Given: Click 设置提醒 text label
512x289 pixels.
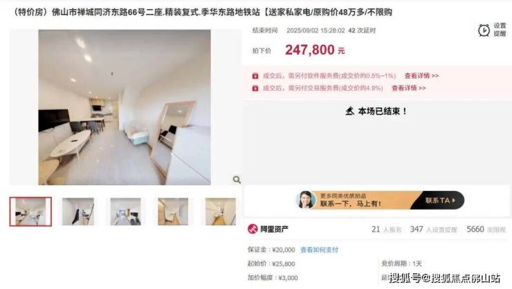Looking at the screenshot, I should (500, 30).
